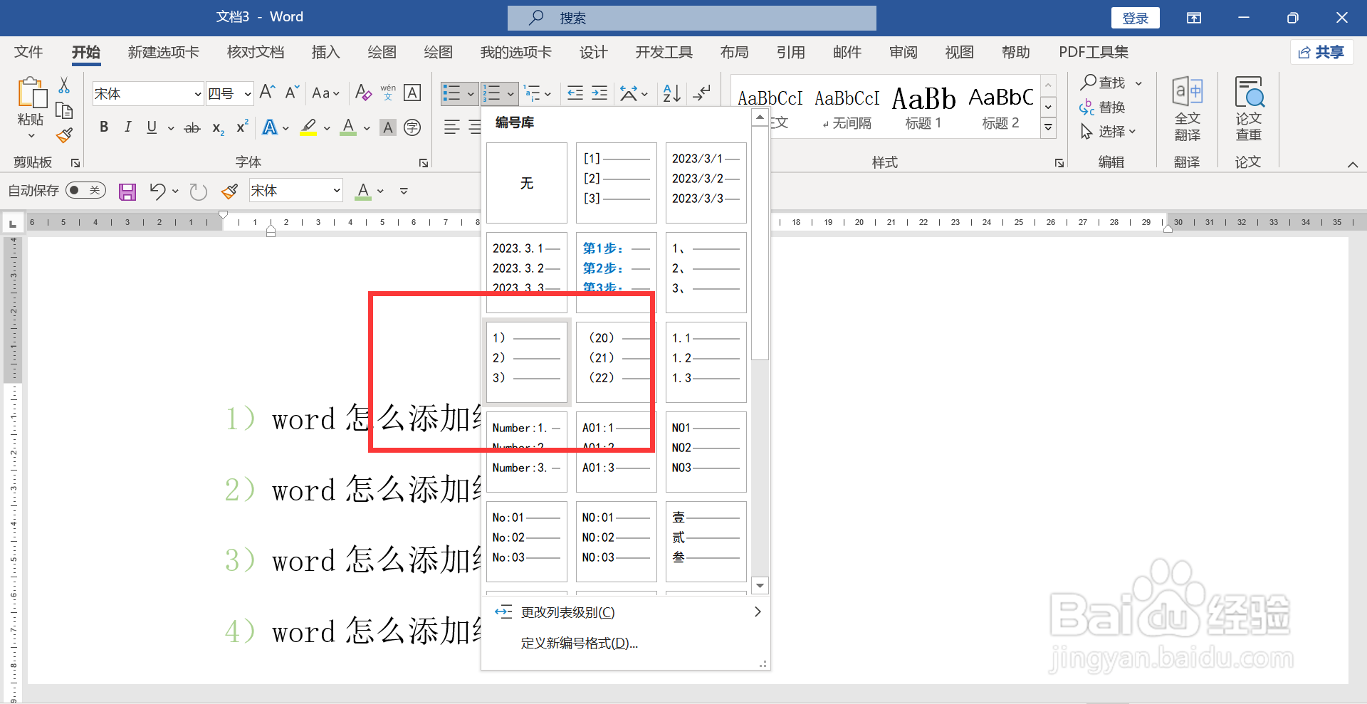
Task: Click the Paste clipboard icon
Action: pos(31,94)
